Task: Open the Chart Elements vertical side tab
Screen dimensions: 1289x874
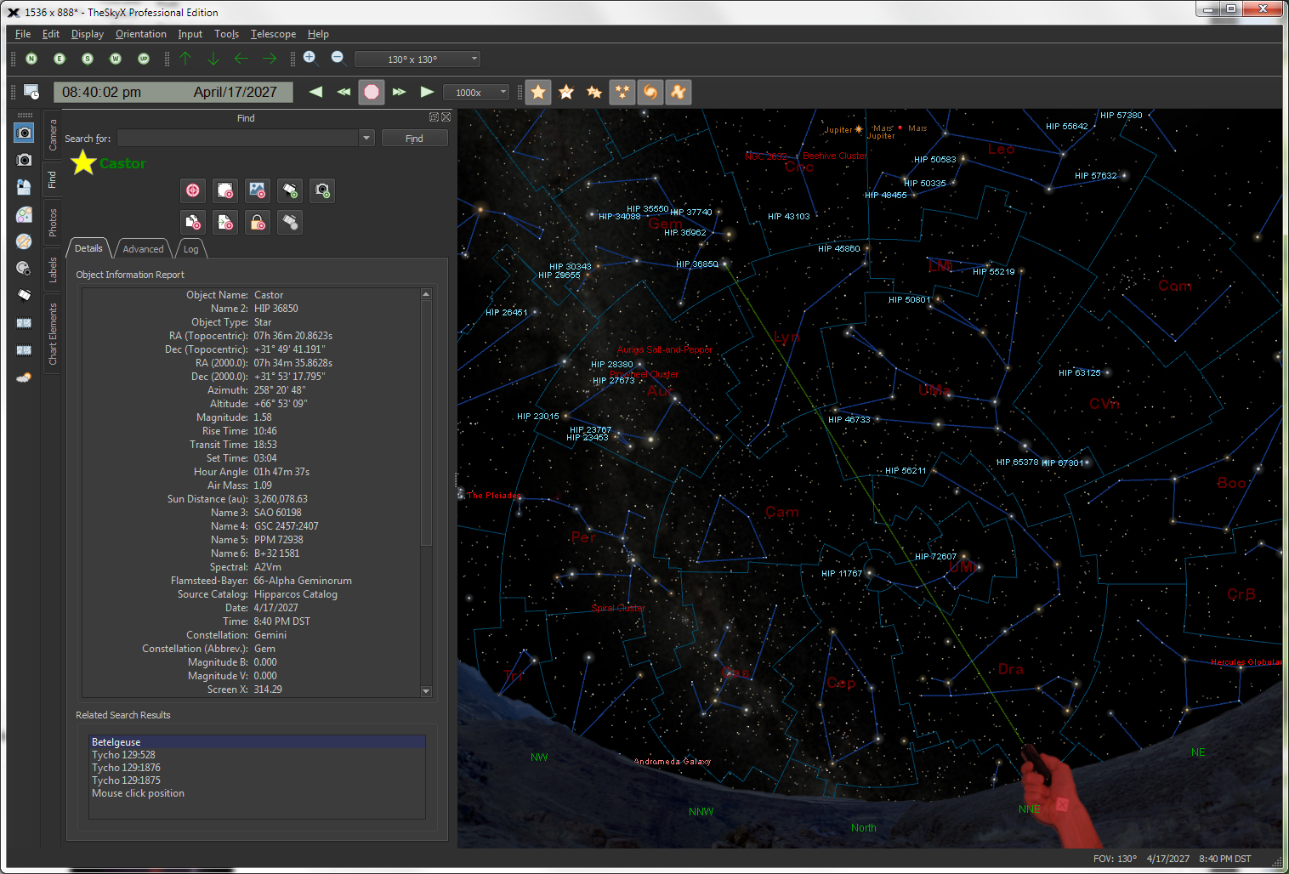Action: coord(53,334)
